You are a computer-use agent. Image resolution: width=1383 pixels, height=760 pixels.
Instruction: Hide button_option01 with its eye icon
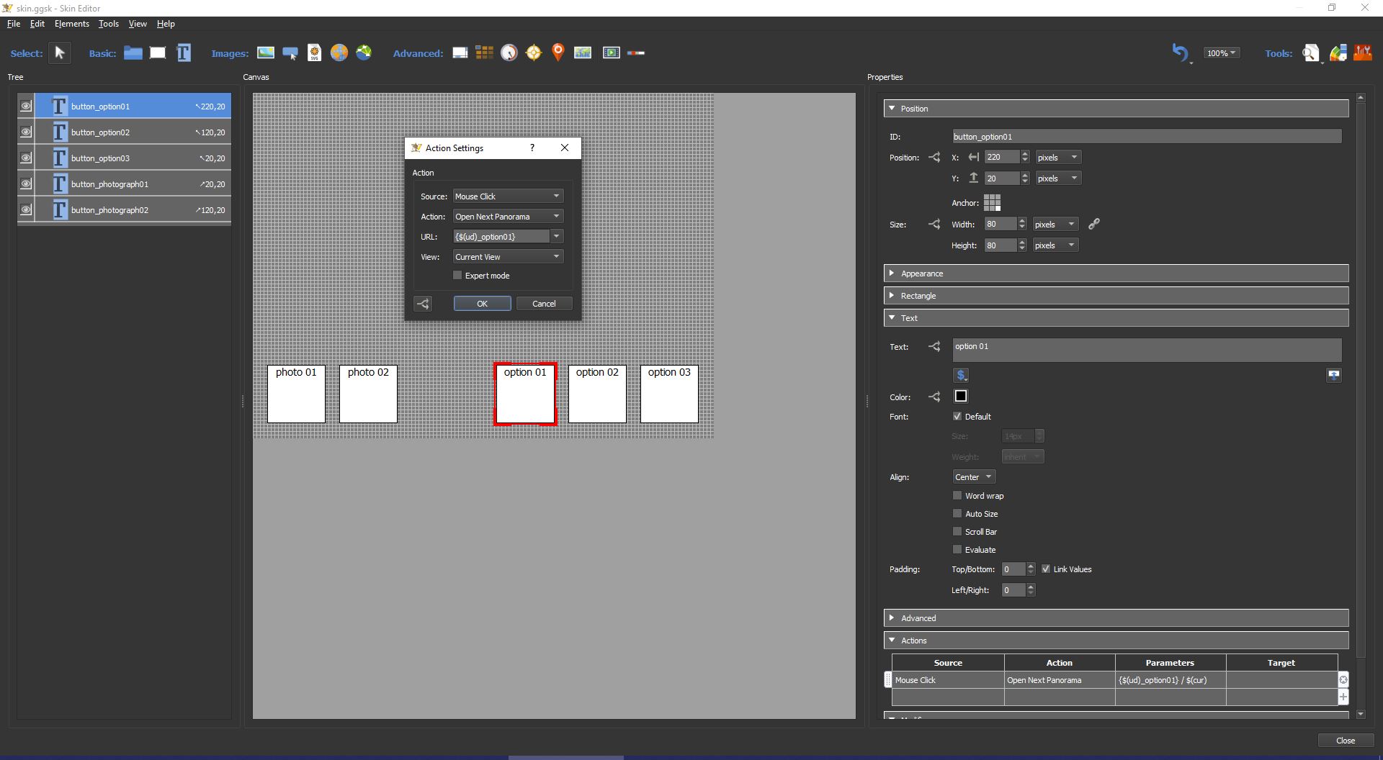26,106
